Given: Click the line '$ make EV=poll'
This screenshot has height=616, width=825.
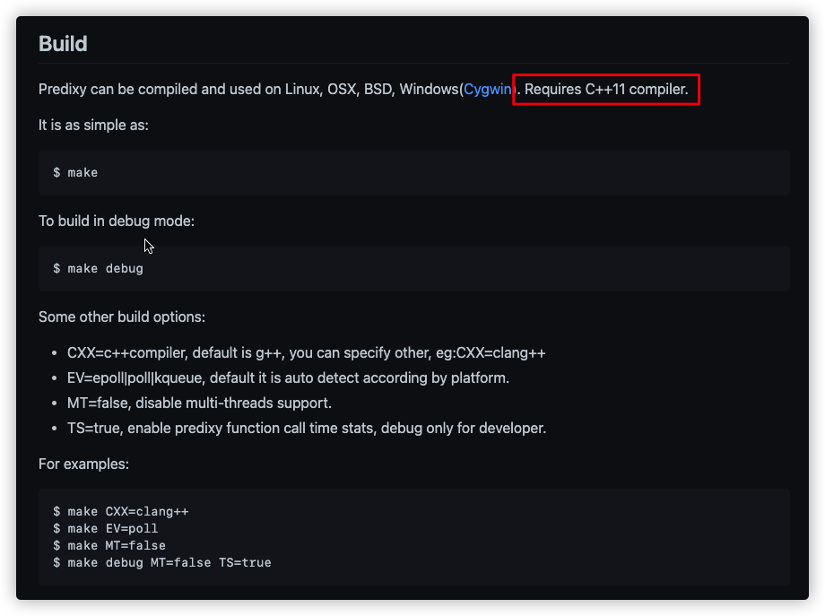Looking at the screenshot, I should pos(105,528).
